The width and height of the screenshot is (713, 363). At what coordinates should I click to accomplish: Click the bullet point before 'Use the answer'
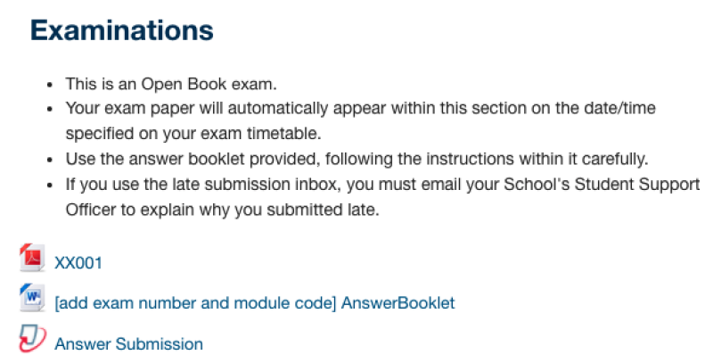50,161
